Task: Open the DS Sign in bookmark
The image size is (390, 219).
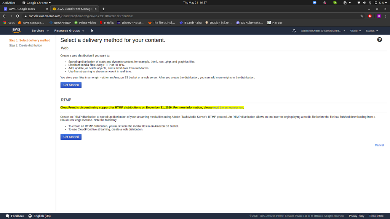Action: 218,22
